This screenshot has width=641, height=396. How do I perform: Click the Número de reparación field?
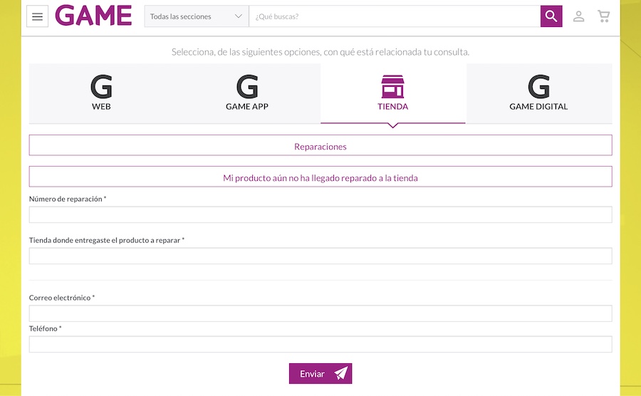(320, 215)
